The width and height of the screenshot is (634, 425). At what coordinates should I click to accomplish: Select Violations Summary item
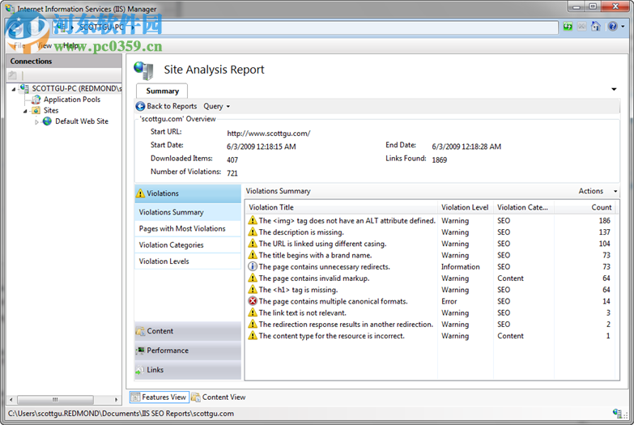click(188, 212)
